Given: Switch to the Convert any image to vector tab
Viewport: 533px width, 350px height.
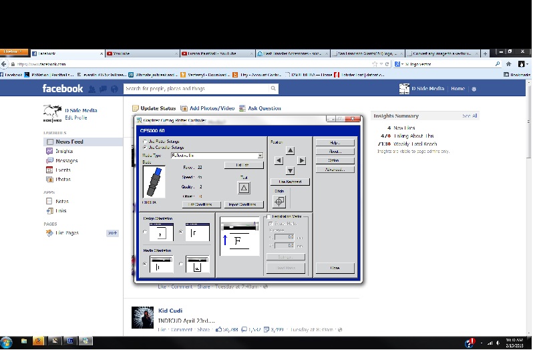Looking at the screenshot, I should pyautogui.click(x=443, y=53).
